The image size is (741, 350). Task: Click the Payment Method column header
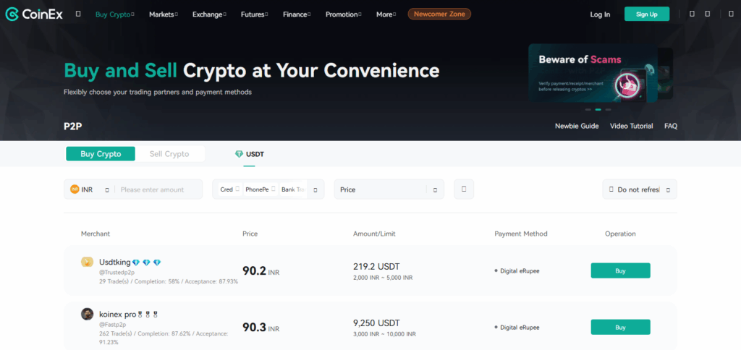(x=521, y=234)
